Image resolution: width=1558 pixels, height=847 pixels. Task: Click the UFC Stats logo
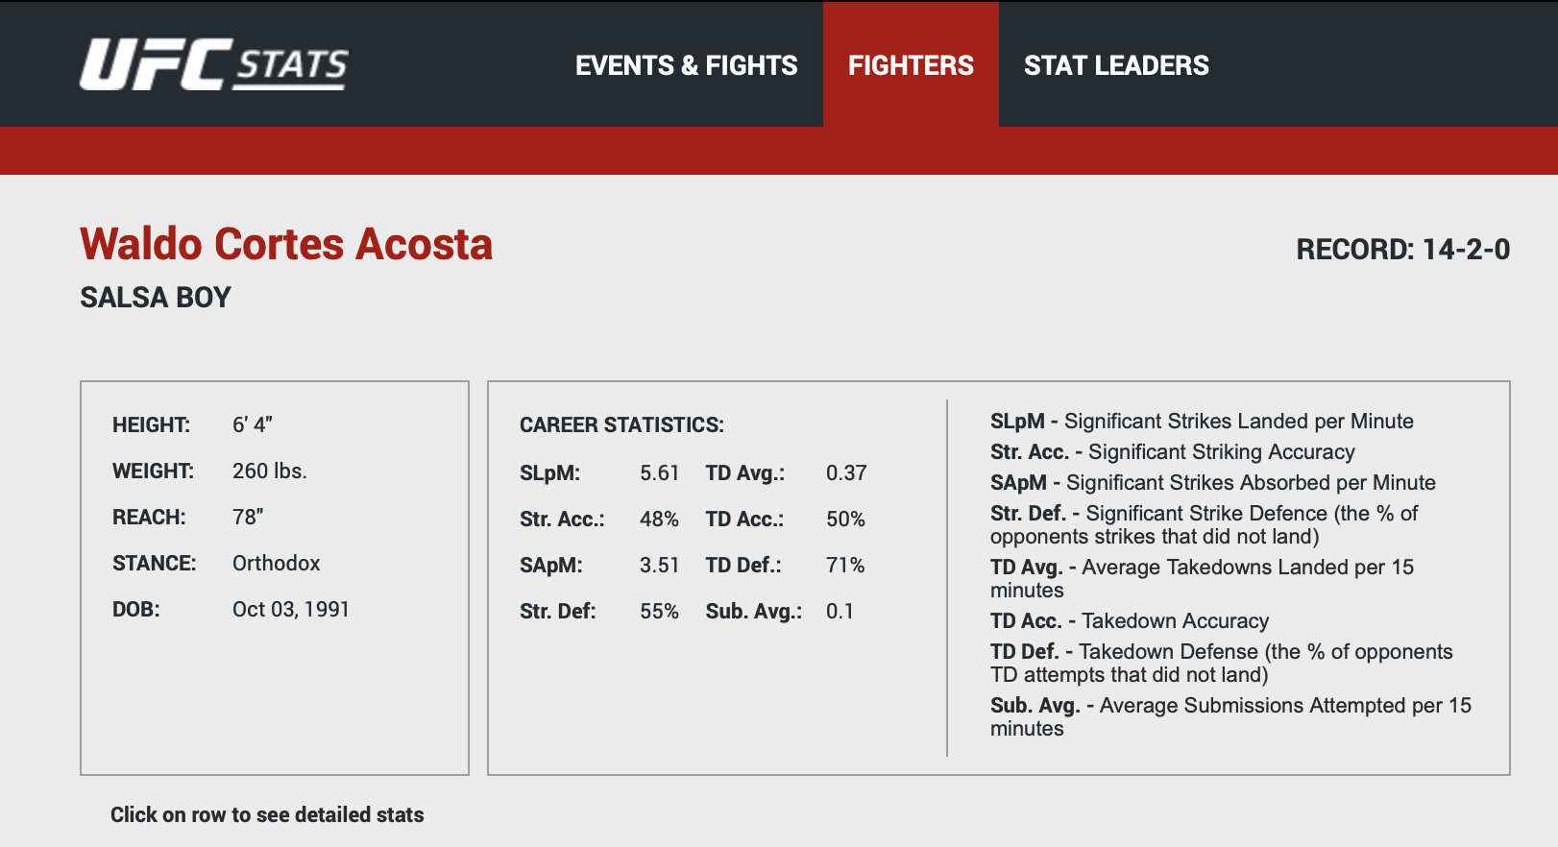(x=213, y=64)
